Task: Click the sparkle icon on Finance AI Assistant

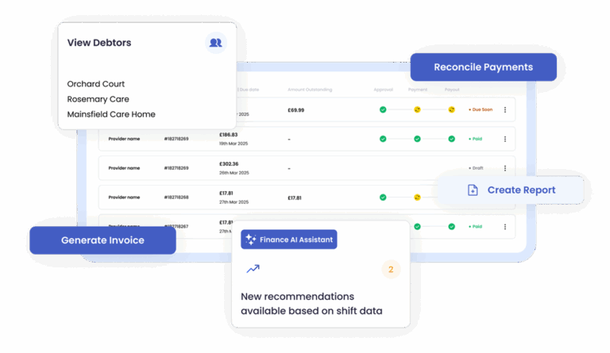Action: pos(251,239)
